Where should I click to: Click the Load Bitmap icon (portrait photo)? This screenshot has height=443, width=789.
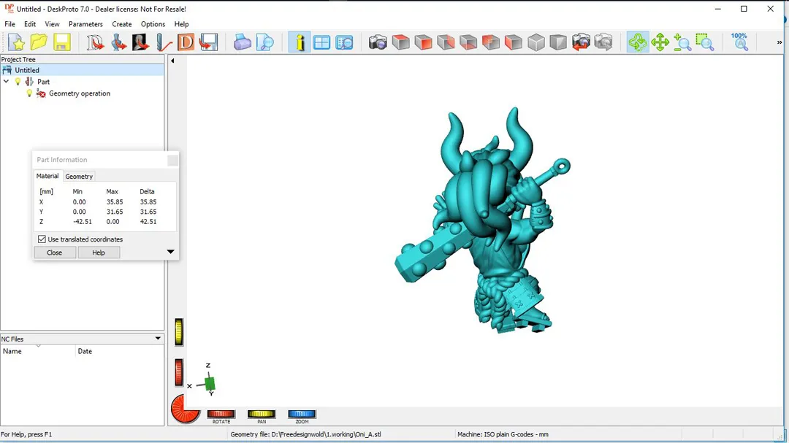point(141,42)
